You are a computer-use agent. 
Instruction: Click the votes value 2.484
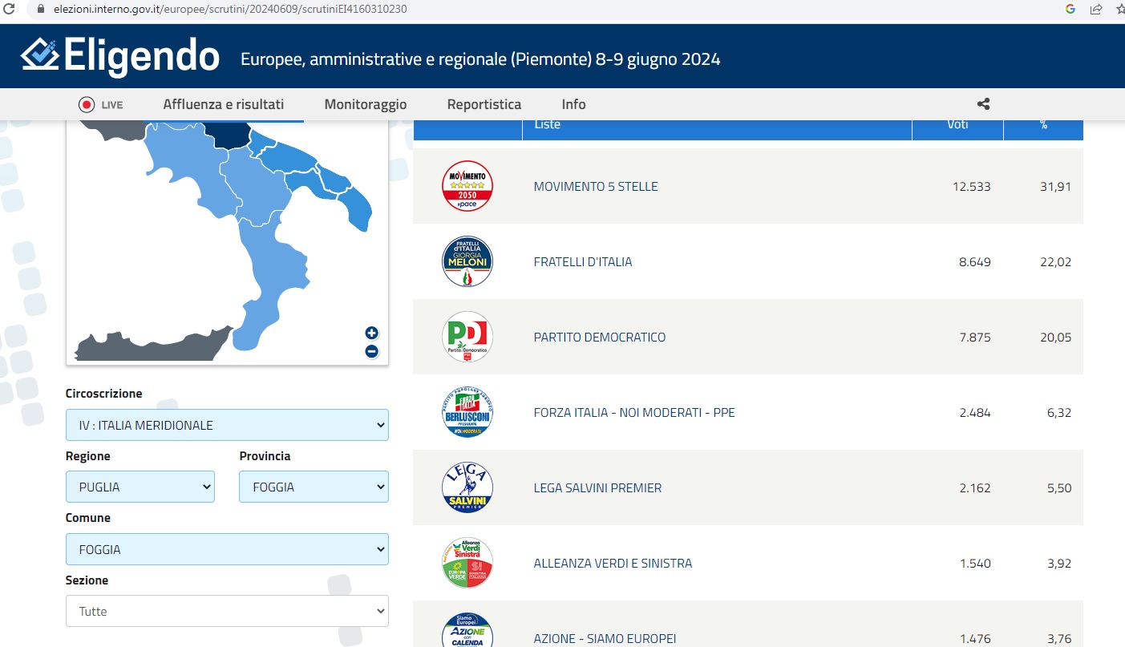coord(975,412)
